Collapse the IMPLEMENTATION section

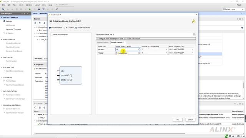[2, 91]
